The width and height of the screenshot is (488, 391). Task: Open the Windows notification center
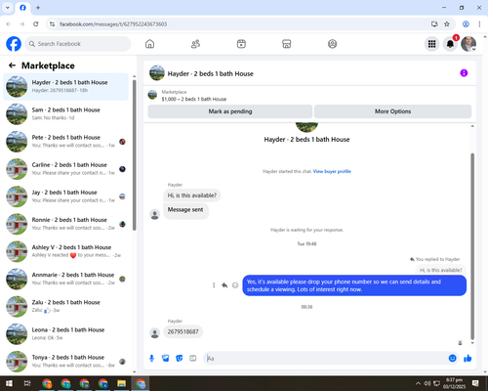pyautogui.click(x=475, y=383)
